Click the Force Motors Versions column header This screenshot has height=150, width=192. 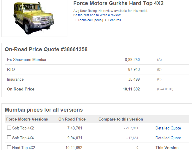pos(27,119)
